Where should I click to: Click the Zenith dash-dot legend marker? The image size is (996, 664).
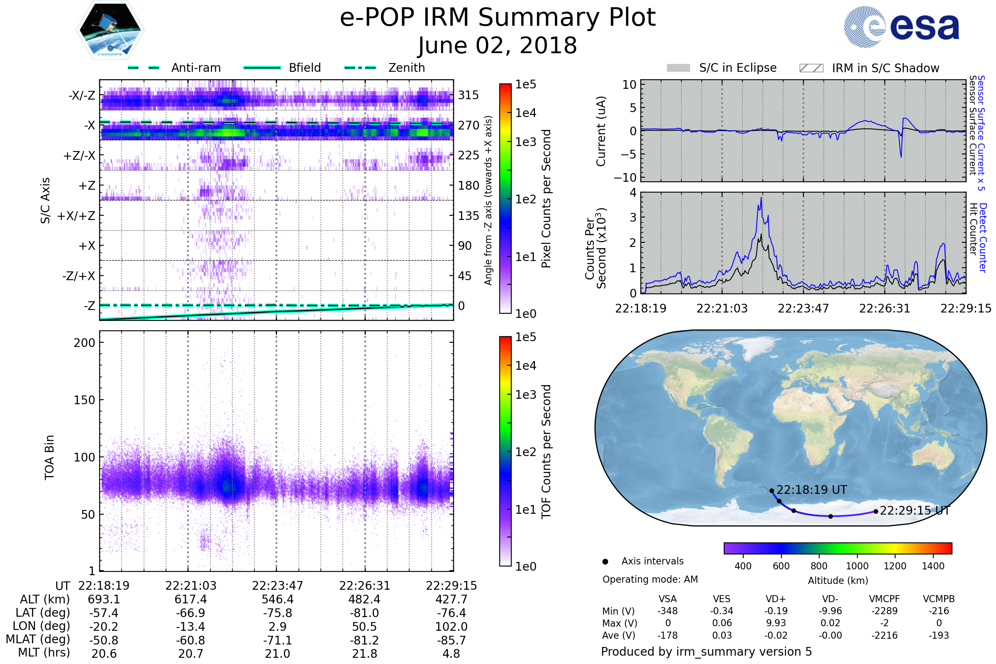coord(360,68)
